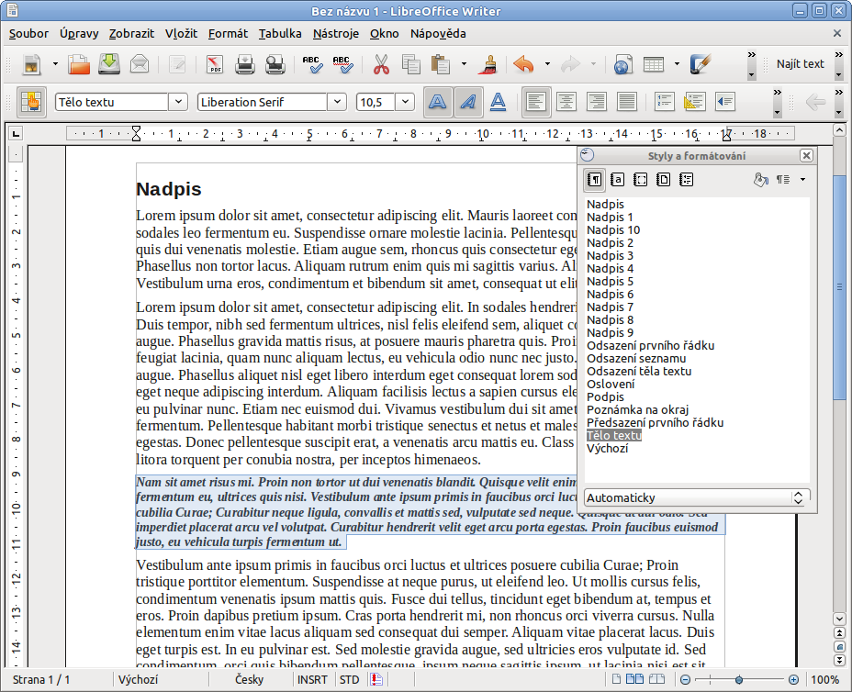852x692 pixels.
Task: Align the paragraph to the right
Action: tap(597, 102)
